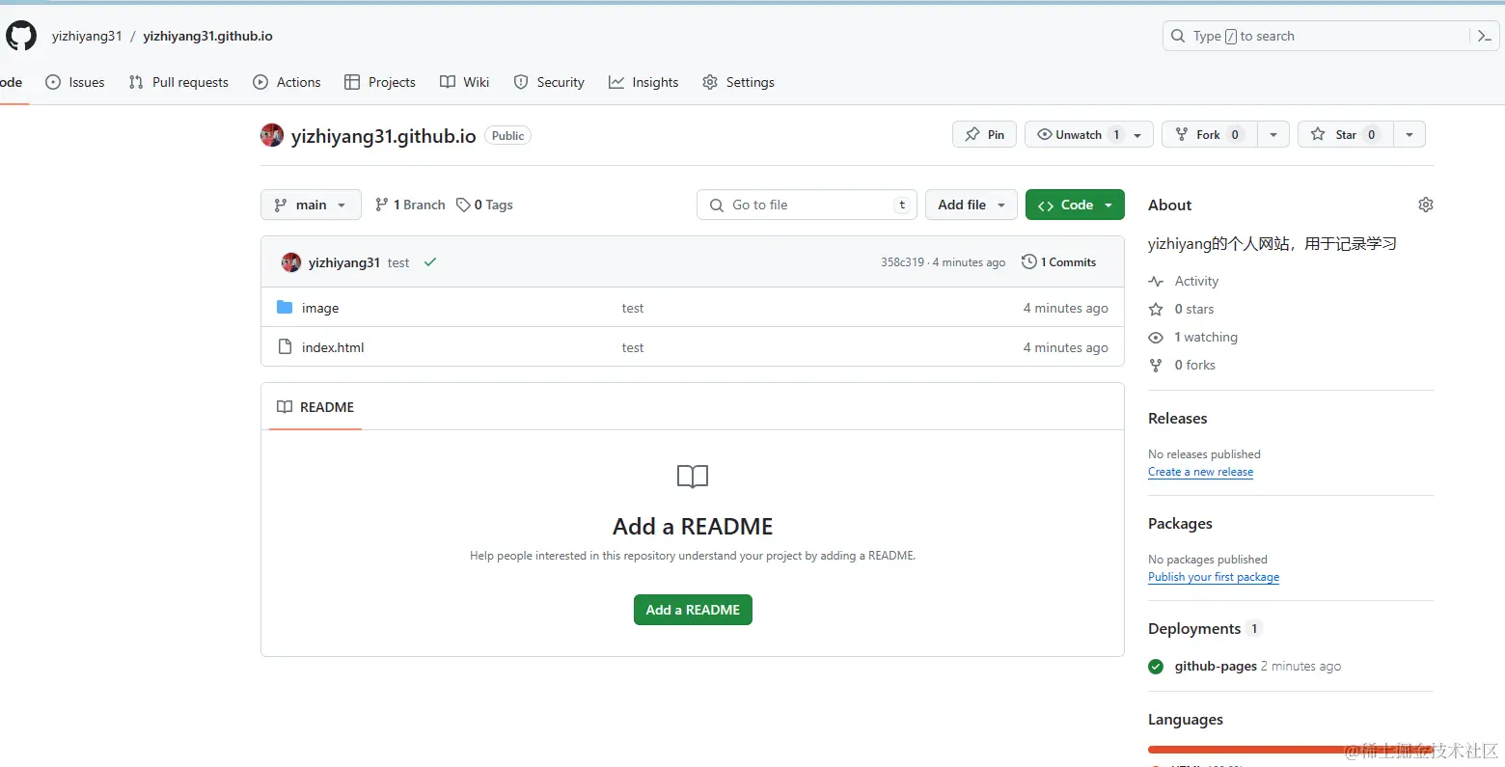
Task: Expand the Add file dropdown
Action: pos(971,205)
